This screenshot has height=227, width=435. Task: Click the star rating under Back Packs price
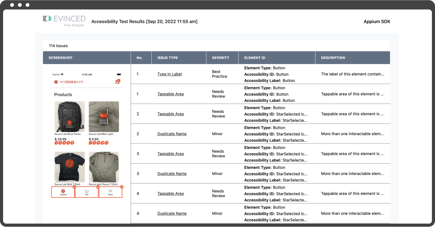click(64, 143)
